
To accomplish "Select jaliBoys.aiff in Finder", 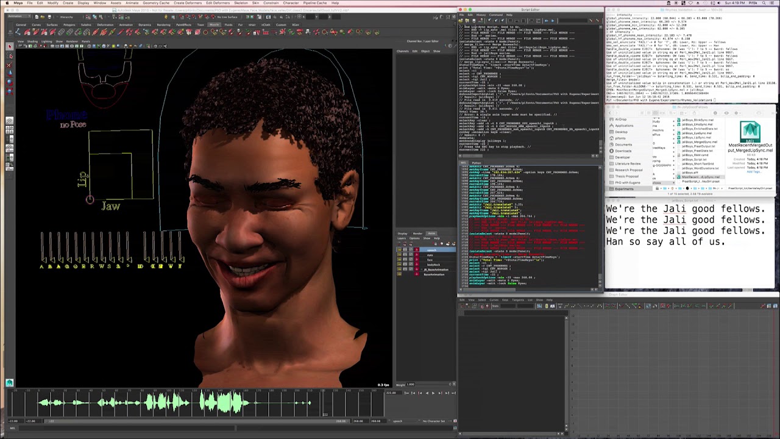I will coord(690,173).
